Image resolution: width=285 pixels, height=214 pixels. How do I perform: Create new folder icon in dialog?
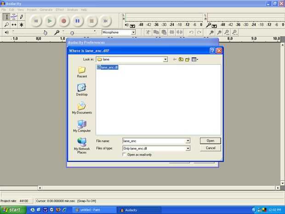coord(187,59)
